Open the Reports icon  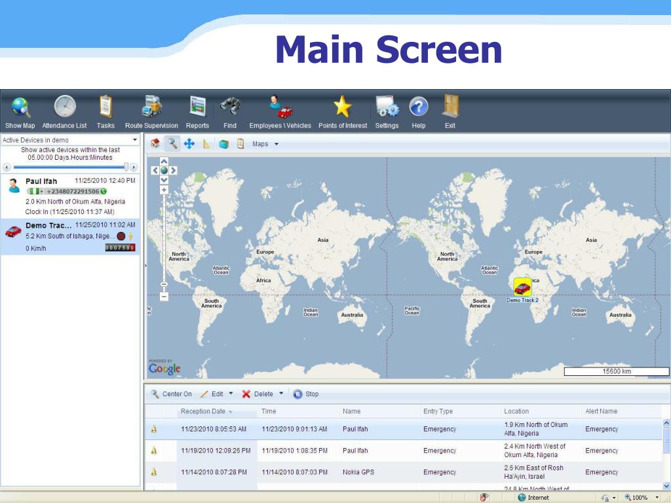tap(198, 107)
